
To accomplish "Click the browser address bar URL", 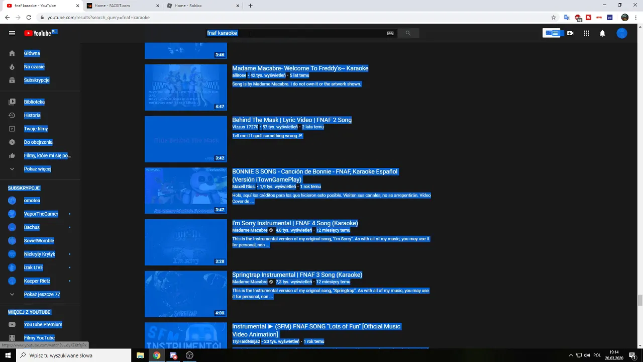I will pyautogui.click(x=98, y=18).
